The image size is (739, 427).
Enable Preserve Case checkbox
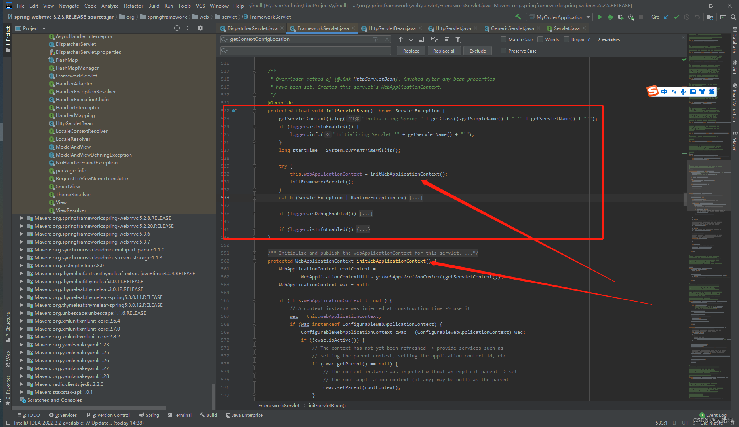[x=503, y=51]
